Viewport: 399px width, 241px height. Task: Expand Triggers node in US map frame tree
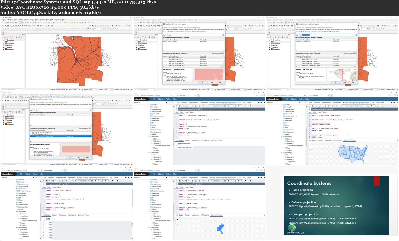(284, 150)
